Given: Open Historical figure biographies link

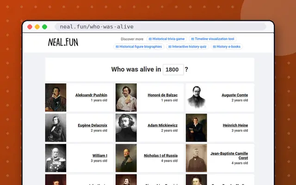Looking at the screenshot, I should point(139,47).
